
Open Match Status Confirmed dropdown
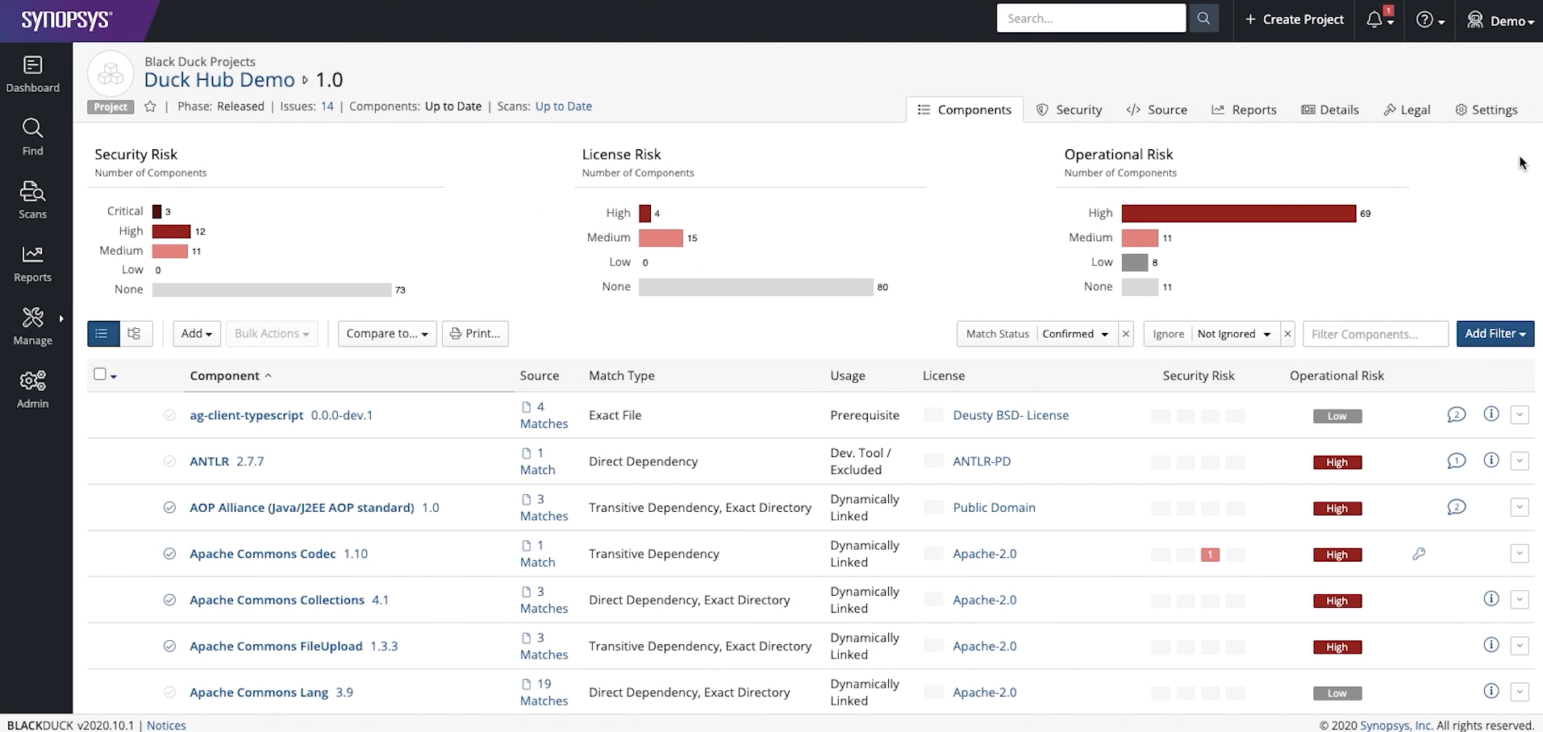click(1076, 334)
